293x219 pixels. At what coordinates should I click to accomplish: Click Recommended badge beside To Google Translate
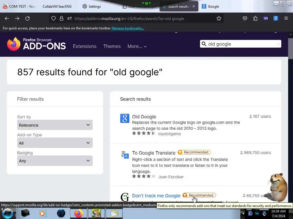tap(194, 152)
